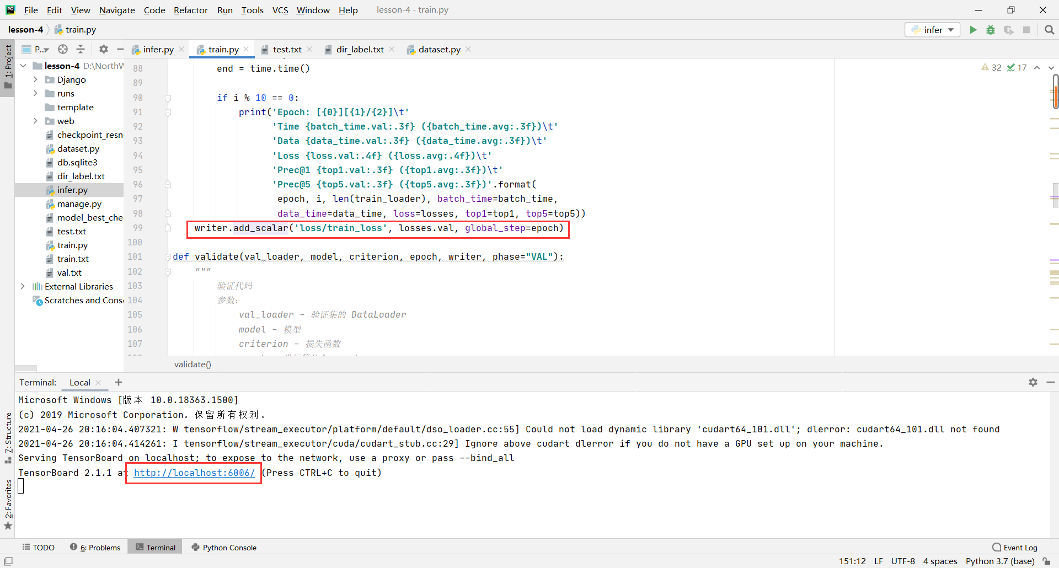Start debugging with the bug icon
1059x568 pixels.
point(991,29)
